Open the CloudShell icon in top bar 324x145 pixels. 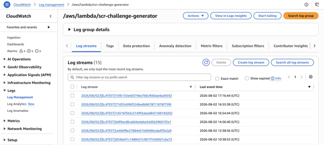click(x=317, y=4)
